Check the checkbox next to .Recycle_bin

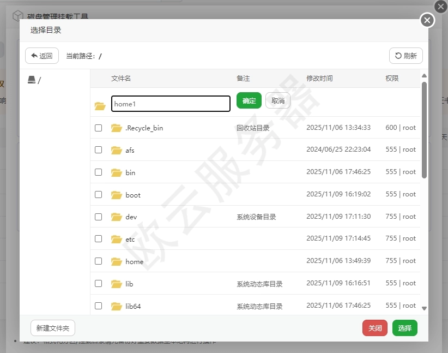pyautogui.click(x=99, y=128)
